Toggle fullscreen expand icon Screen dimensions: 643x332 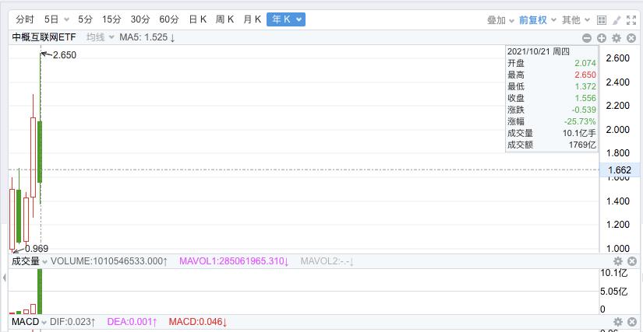coord(631,20)
